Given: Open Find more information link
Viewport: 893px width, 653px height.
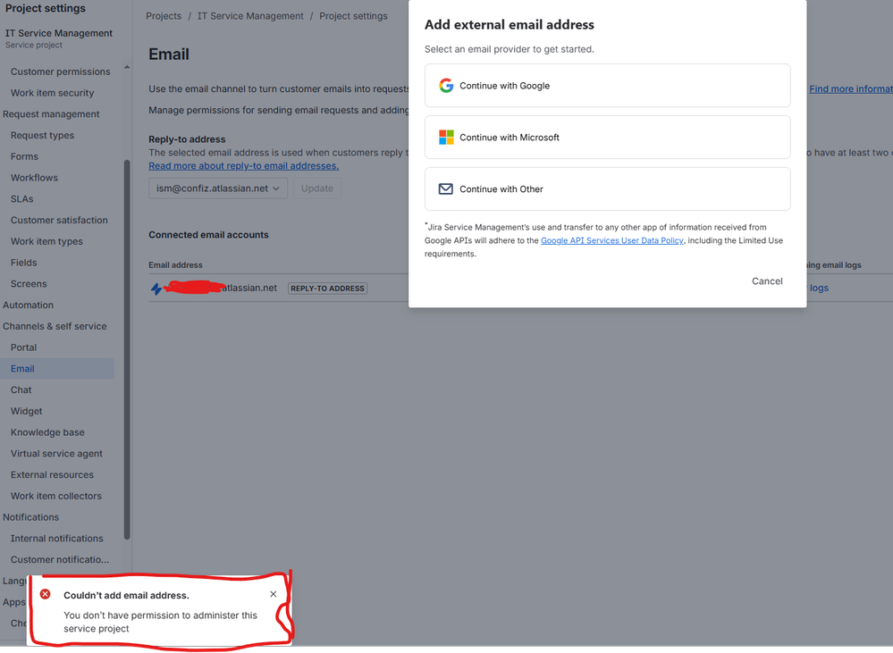Looking at the screenshot, I should point(851,88).
